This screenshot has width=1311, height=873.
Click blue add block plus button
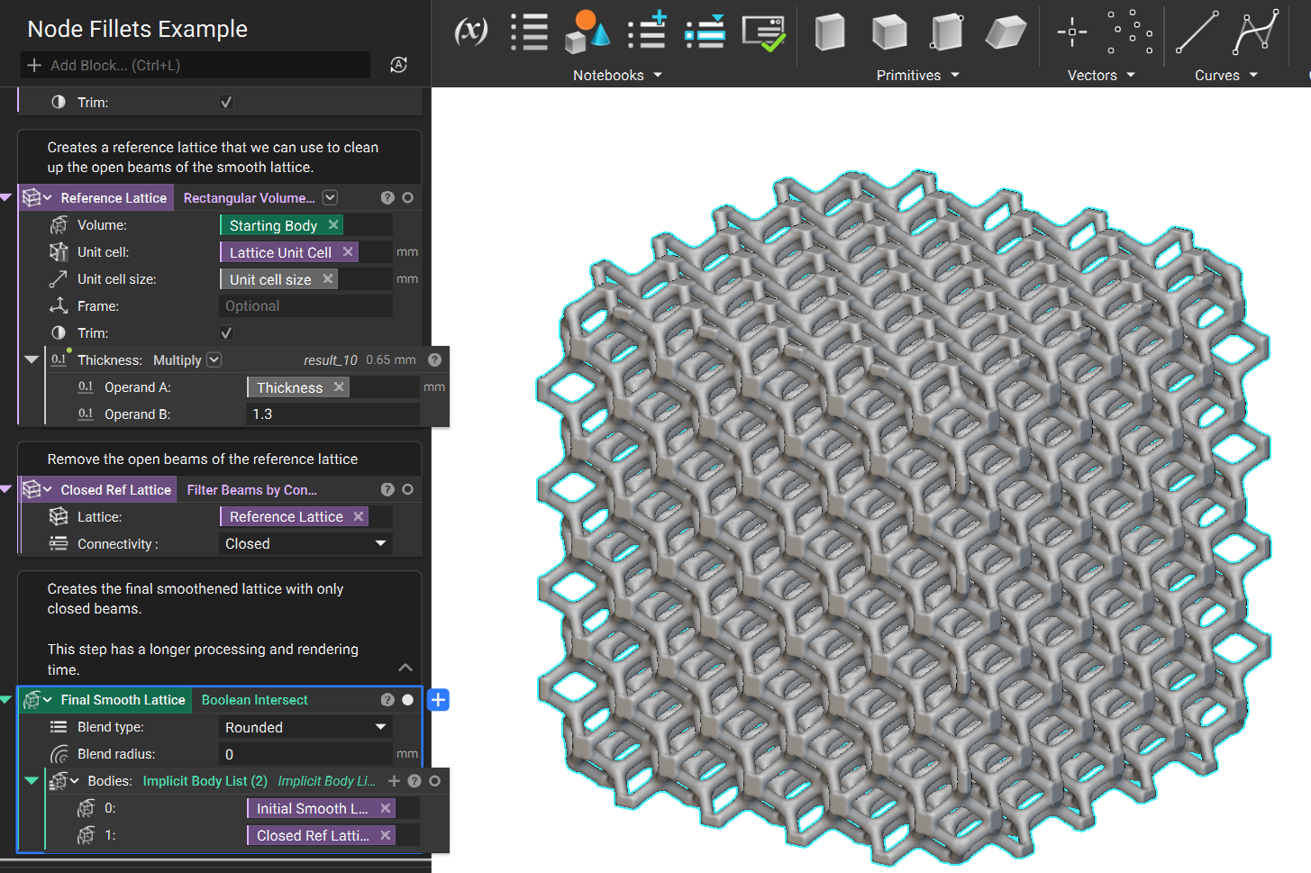(438, 700)
